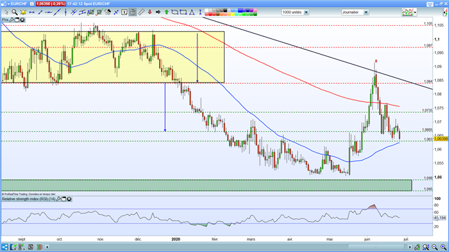This screenshot has width=449, height=252.
Task: Open the indicators menu icon with green check
Action: coord(13,247)
